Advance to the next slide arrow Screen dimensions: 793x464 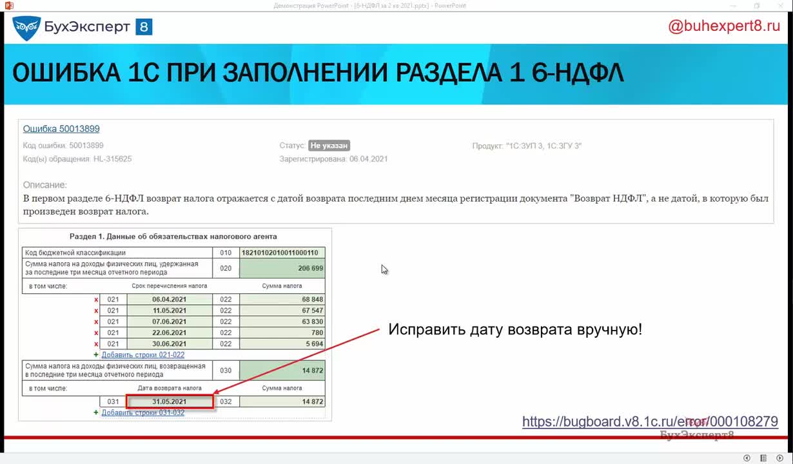pyautogui.click(x=779, y=458)
